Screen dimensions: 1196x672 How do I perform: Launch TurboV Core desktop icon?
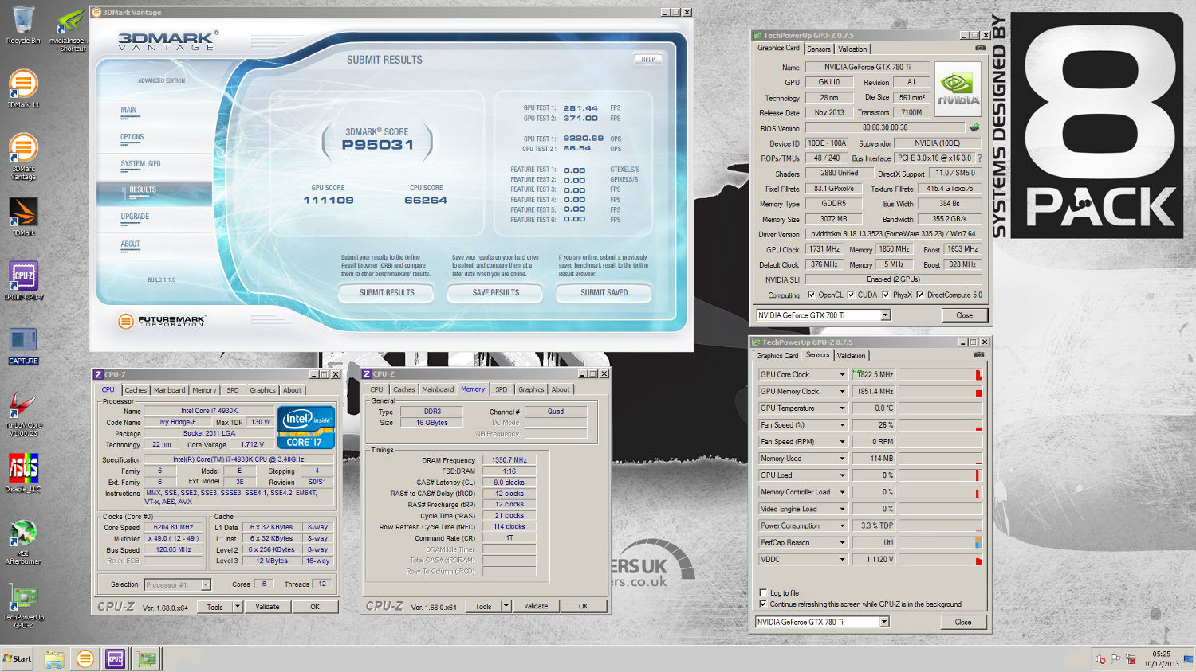[x=23, y=414]
